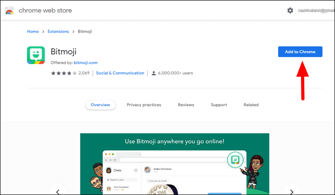Click the Bitmoji extension title
Image resolution: width=335 pixels, height=195 pixels.
point(63,52)
